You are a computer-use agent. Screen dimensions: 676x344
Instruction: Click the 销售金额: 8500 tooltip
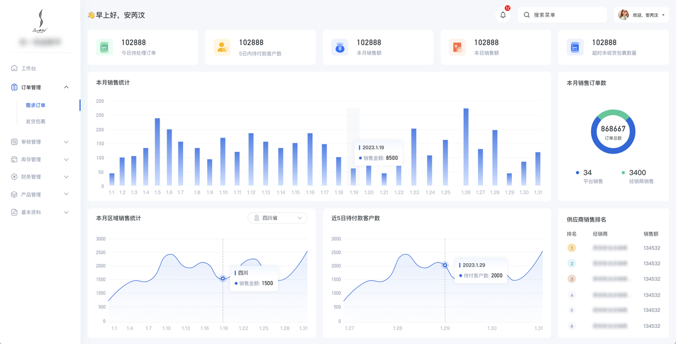378,153
